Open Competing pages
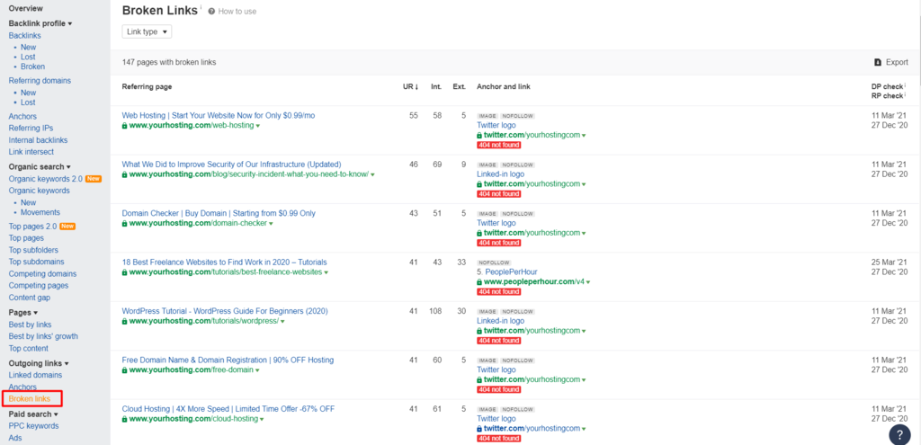 38,285
